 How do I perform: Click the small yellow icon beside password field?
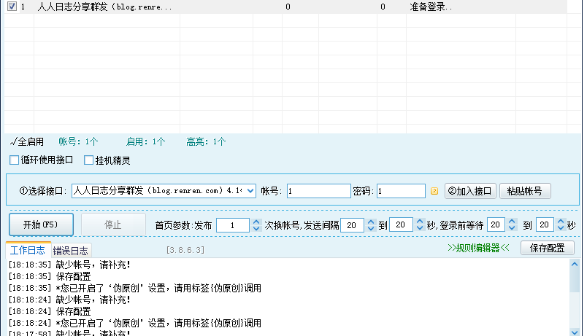(434, 192)
